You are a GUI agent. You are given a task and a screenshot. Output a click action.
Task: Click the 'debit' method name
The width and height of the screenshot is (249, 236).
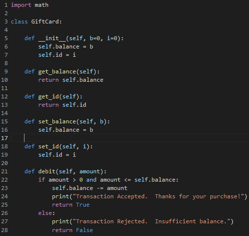click(47, 171)
